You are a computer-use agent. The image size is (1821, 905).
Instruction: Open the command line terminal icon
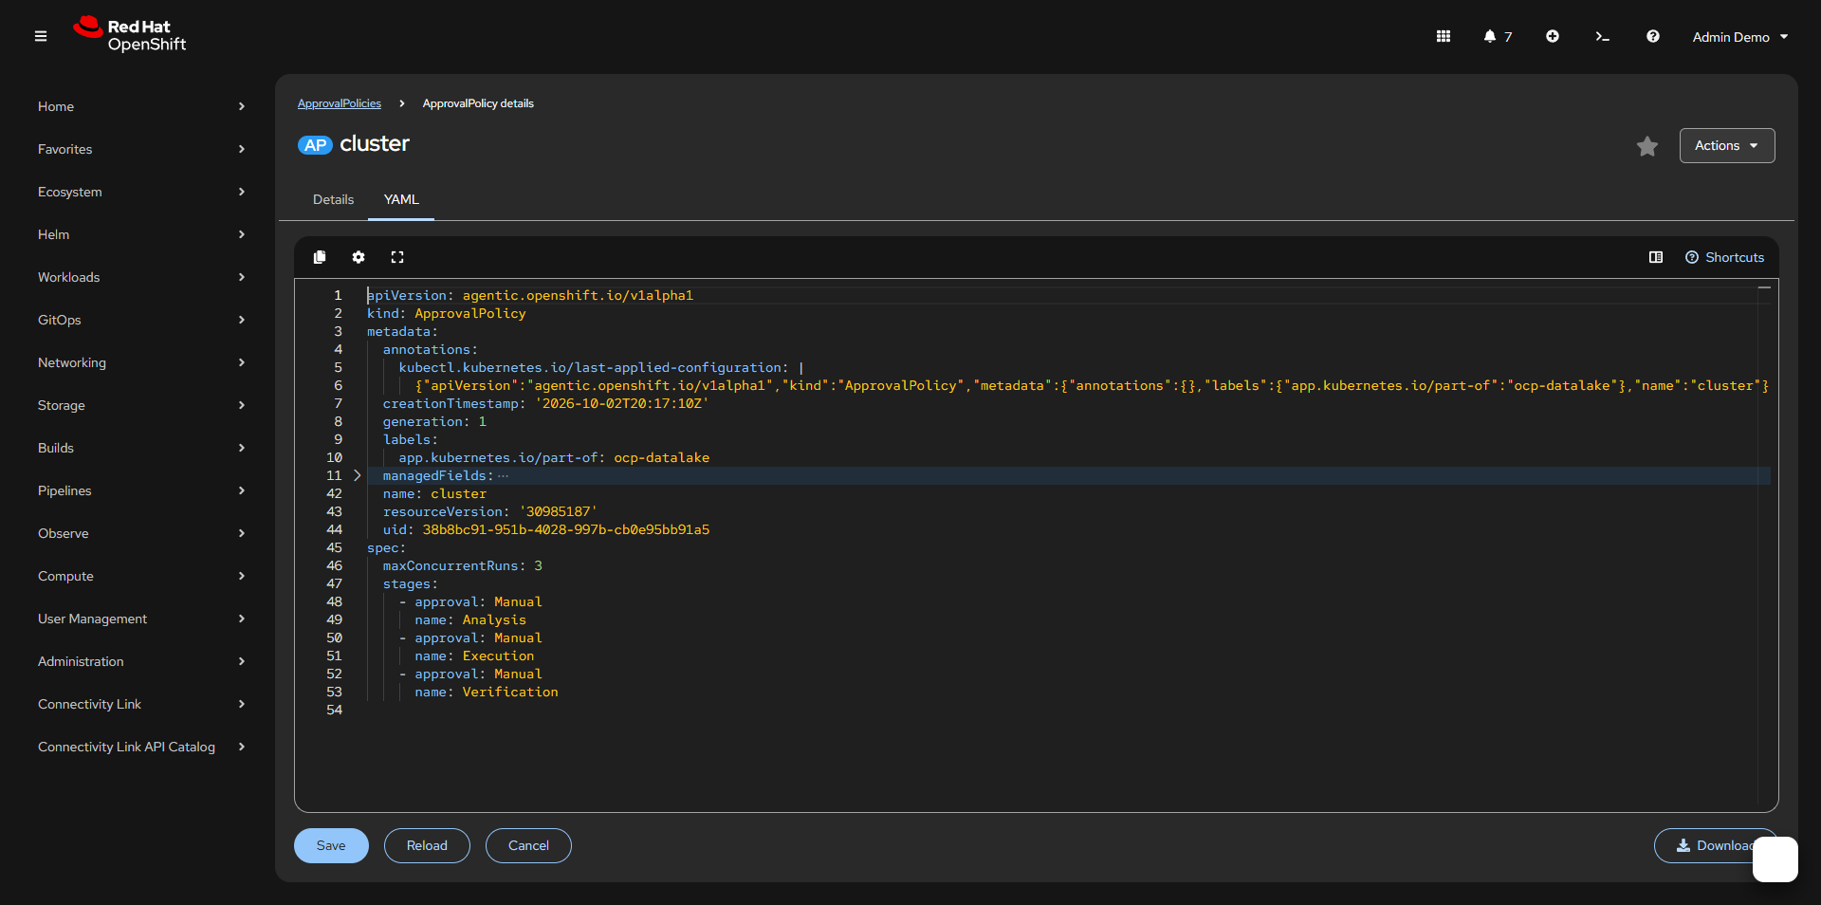(x=1602, y=36)
